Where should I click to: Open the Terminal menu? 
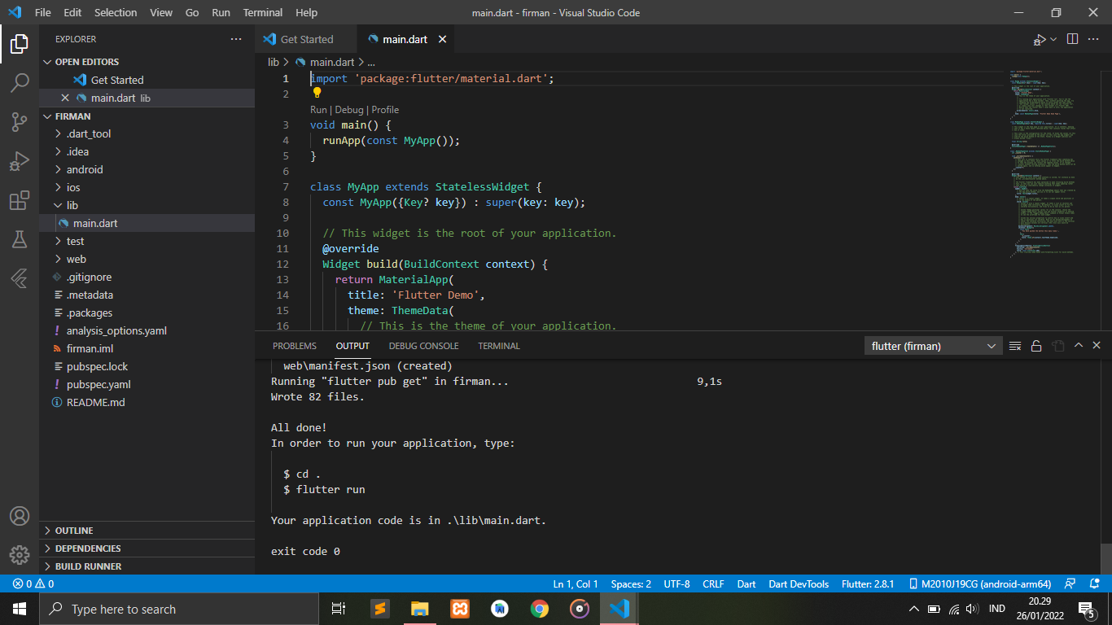263,12
